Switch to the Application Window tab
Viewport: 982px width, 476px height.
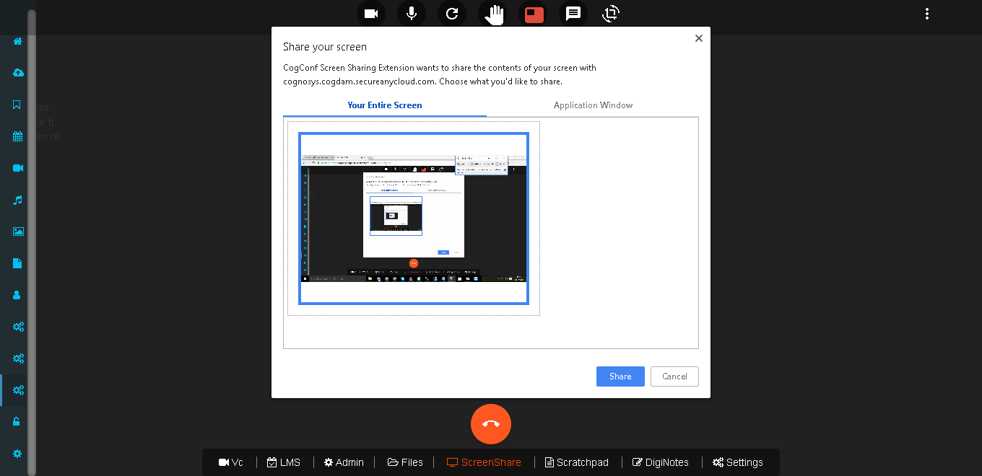(593, 105)
